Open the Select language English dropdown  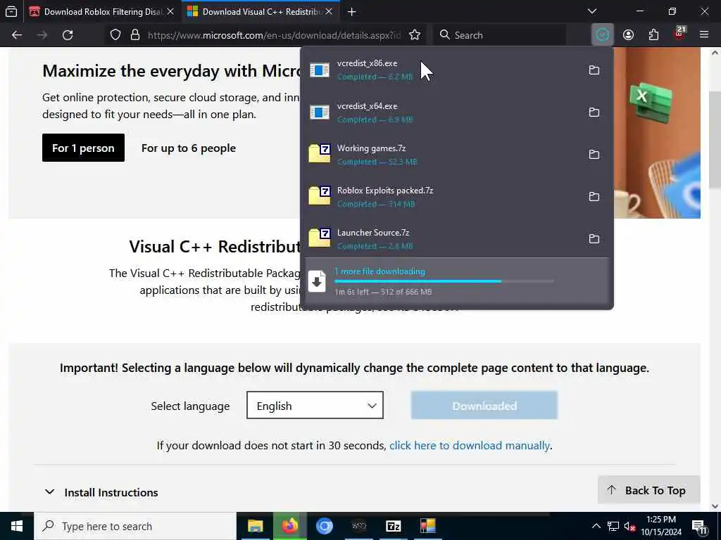[315, 406]
